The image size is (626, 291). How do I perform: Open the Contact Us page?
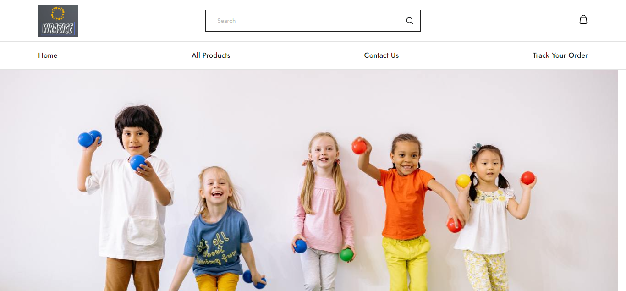pos(381,55)
